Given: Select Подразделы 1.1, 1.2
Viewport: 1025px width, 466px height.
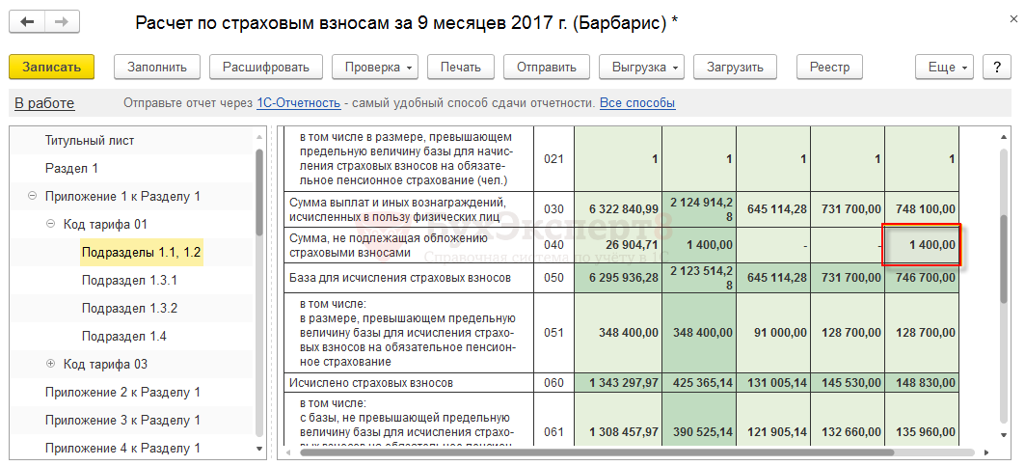Looking at the screenshot, I should tap(142, 252).
